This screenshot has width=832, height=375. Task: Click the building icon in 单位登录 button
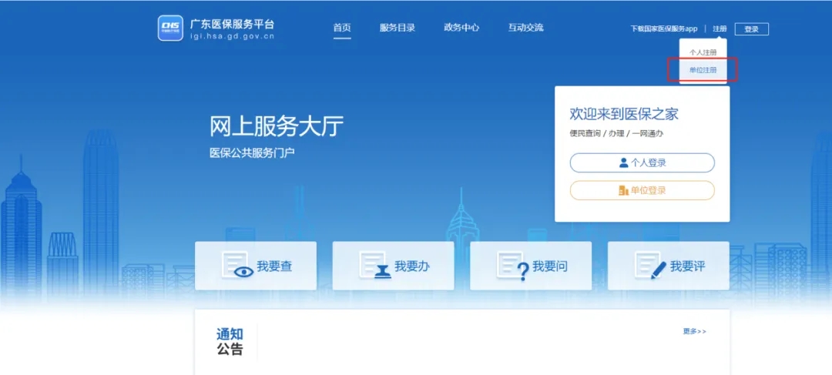(623, 190)
